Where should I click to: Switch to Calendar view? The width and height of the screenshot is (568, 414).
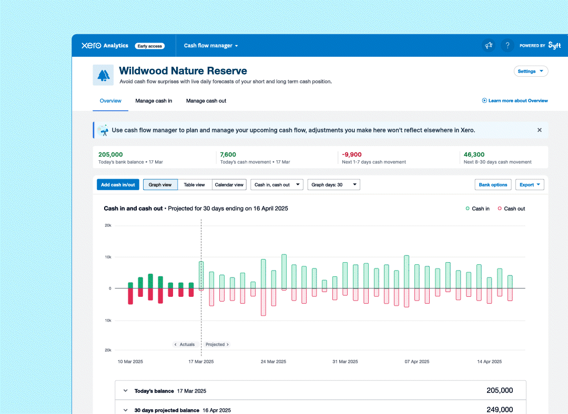pyautogui.click(x=229, y=184)
